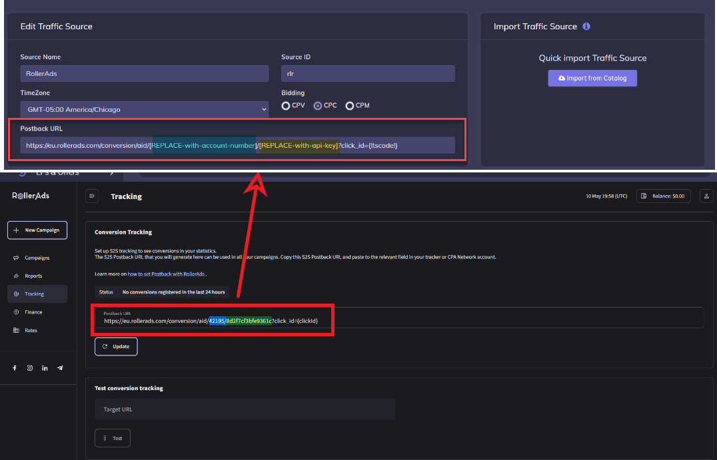
Task: Click 'No conversions registered in the last 24 hours'
Action: 173,292
